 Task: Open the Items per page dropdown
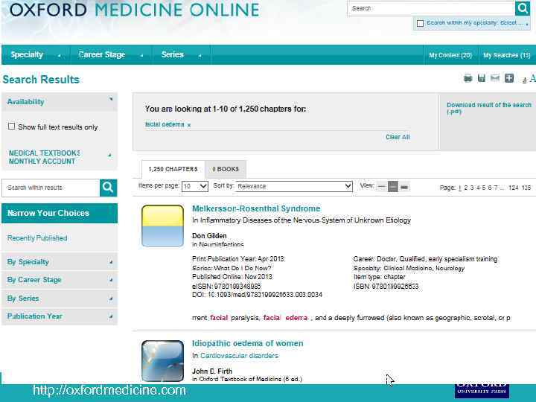click(x=195, y=186)
